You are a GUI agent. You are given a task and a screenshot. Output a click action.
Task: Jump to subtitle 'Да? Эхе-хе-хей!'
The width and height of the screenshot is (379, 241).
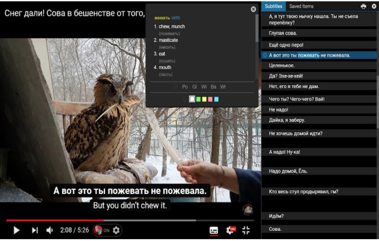click(x=319, y=76)
